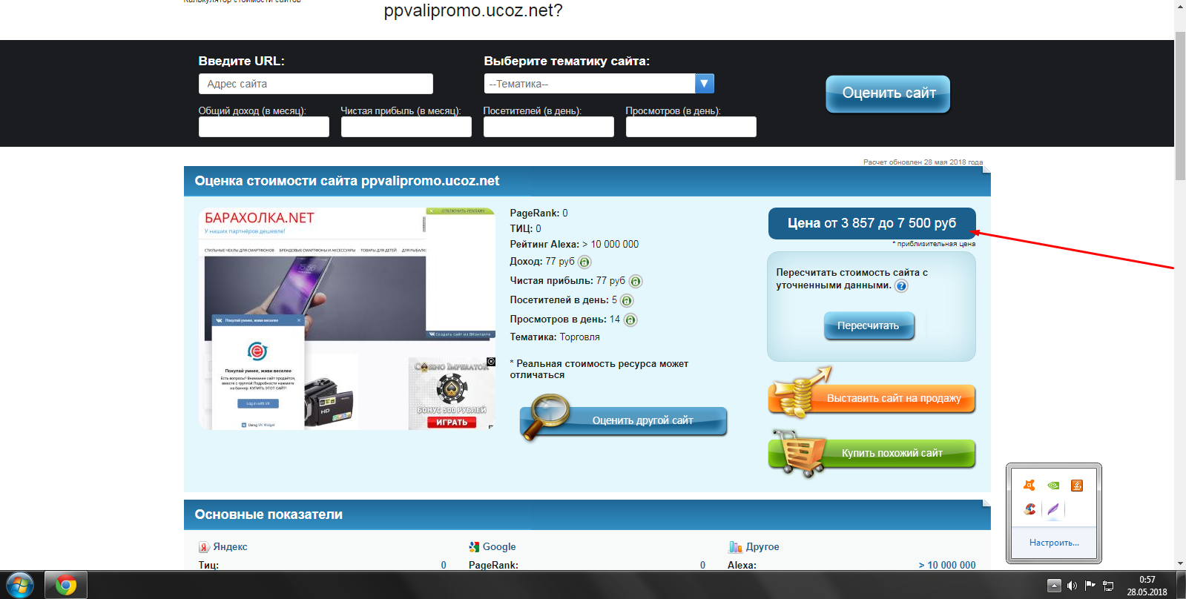
Task: Switch to Google Chrome in the taskbar
Action: 66,585
